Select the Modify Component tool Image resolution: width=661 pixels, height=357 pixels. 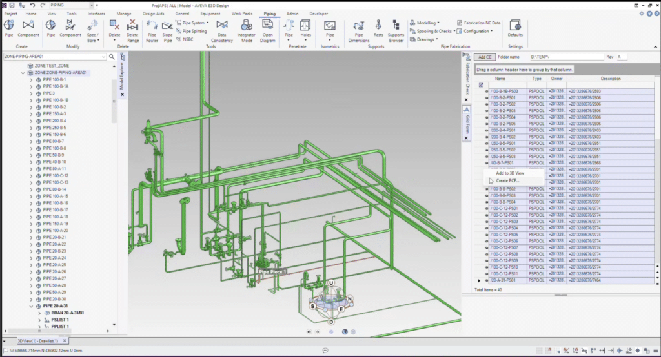tap(70, 28)
